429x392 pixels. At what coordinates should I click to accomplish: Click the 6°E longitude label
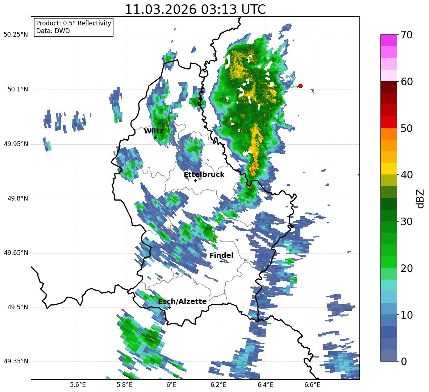(171, 385)
